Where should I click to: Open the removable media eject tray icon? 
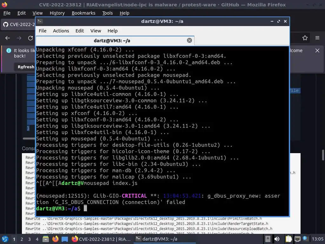[x=268, y=239]
